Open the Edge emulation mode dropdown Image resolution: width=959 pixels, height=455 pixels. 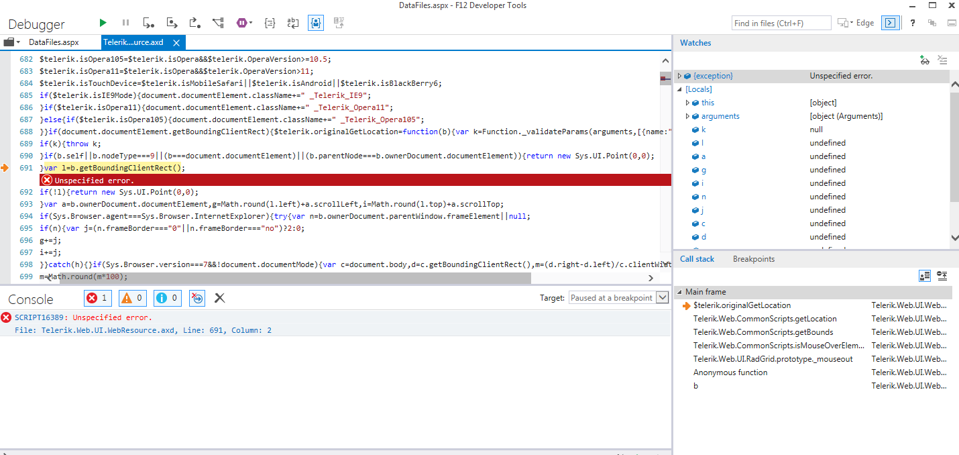pyautogui.click(x=856, y=23)
